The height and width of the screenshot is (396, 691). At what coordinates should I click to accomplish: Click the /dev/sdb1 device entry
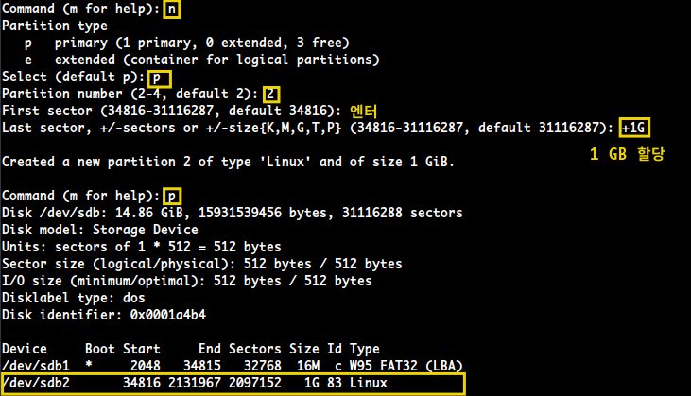(36, 366)
